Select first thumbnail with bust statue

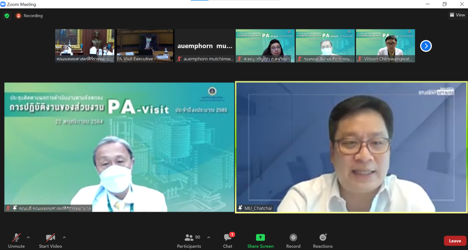(85, 46)
